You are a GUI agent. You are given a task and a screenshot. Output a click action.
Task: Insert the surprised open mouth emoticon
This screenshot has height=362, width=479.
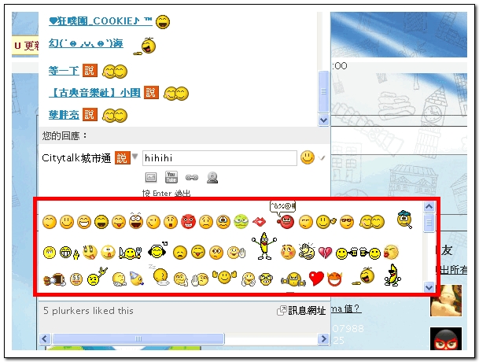(x=171, y=222)
